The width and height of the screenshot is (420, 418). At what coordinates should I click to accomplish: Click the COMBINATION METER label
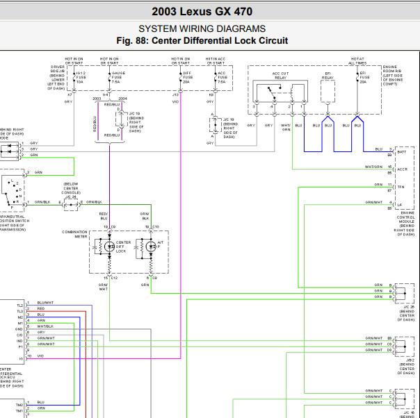coord(74,234)
